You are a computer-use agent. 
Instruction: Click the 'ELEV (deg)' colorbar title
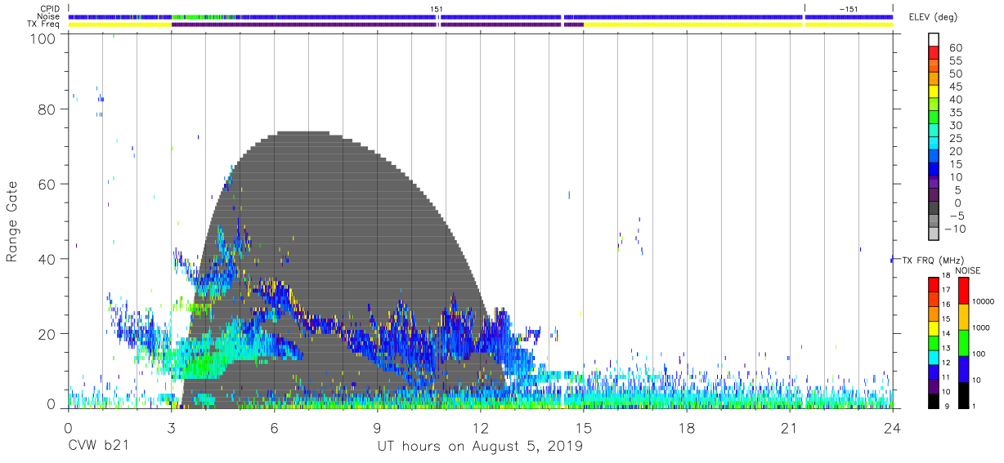coord(934,18)
